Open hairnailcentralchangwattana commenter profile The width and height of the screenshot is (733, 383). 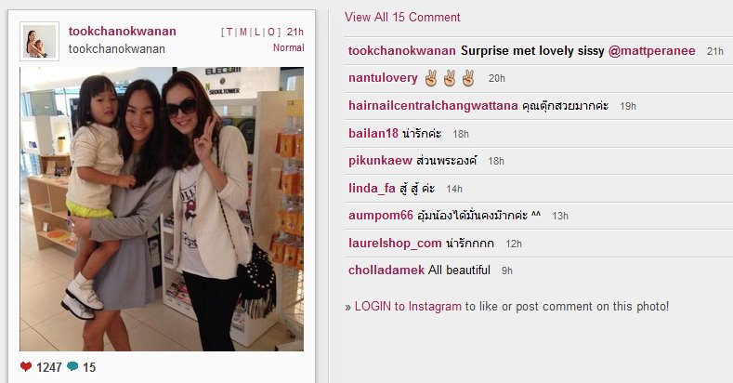(433, 106)
